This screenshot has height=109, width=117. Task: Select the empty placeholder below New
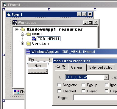(38, 71)
